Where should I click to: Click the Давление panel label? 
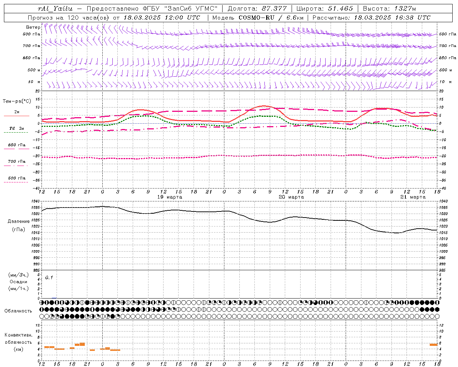click(19, 221)
